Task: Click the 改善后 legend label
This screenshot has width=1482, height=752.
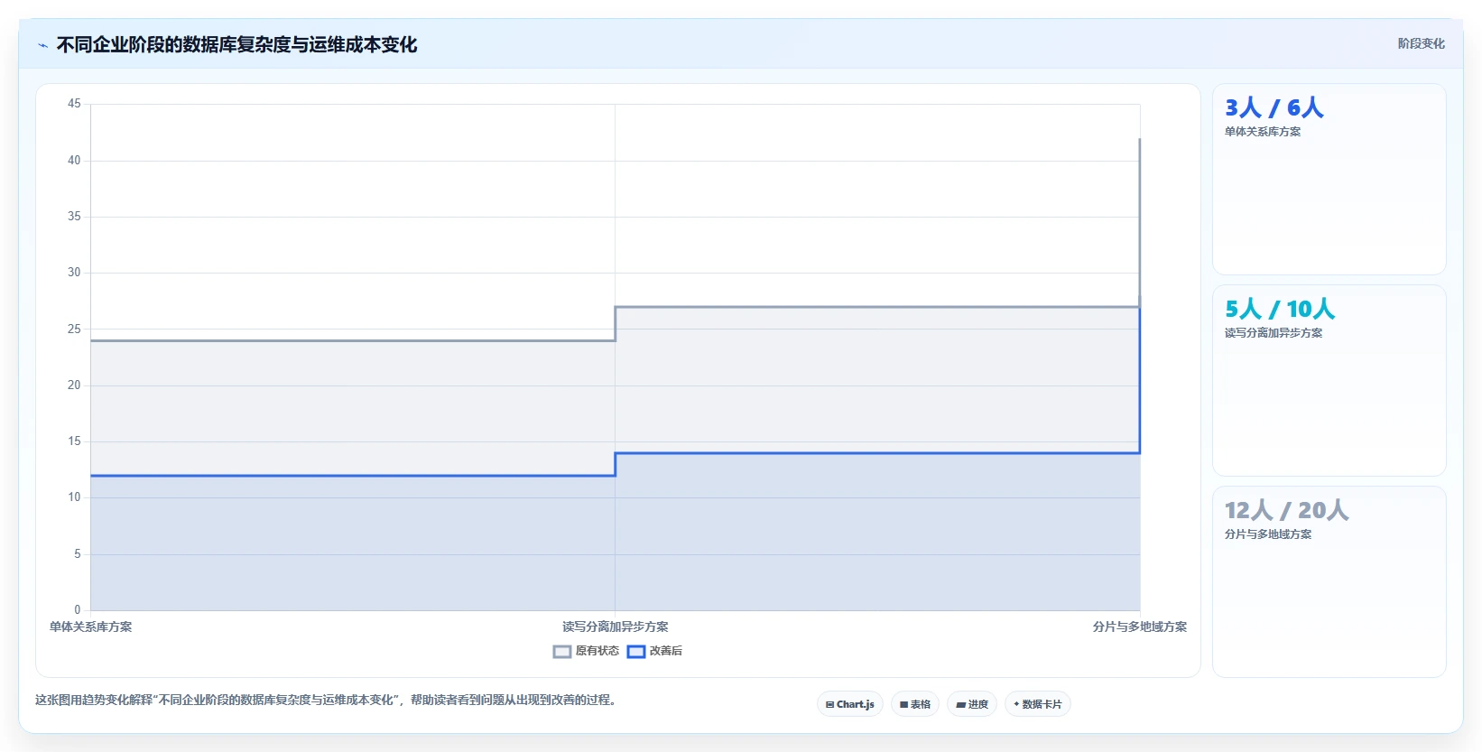Action: point(666,651)
